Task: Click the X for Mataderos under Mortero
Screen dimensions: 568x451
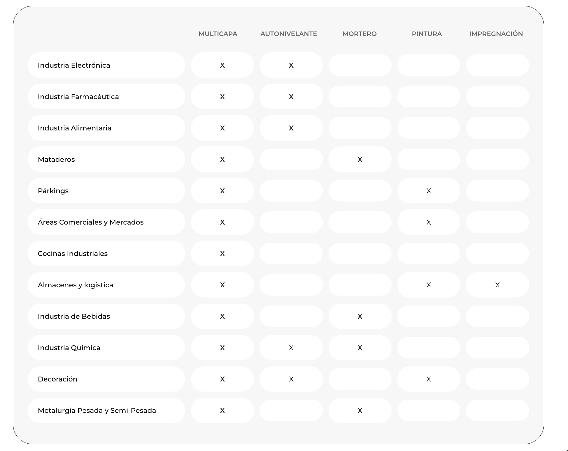Action: point(360,159)
